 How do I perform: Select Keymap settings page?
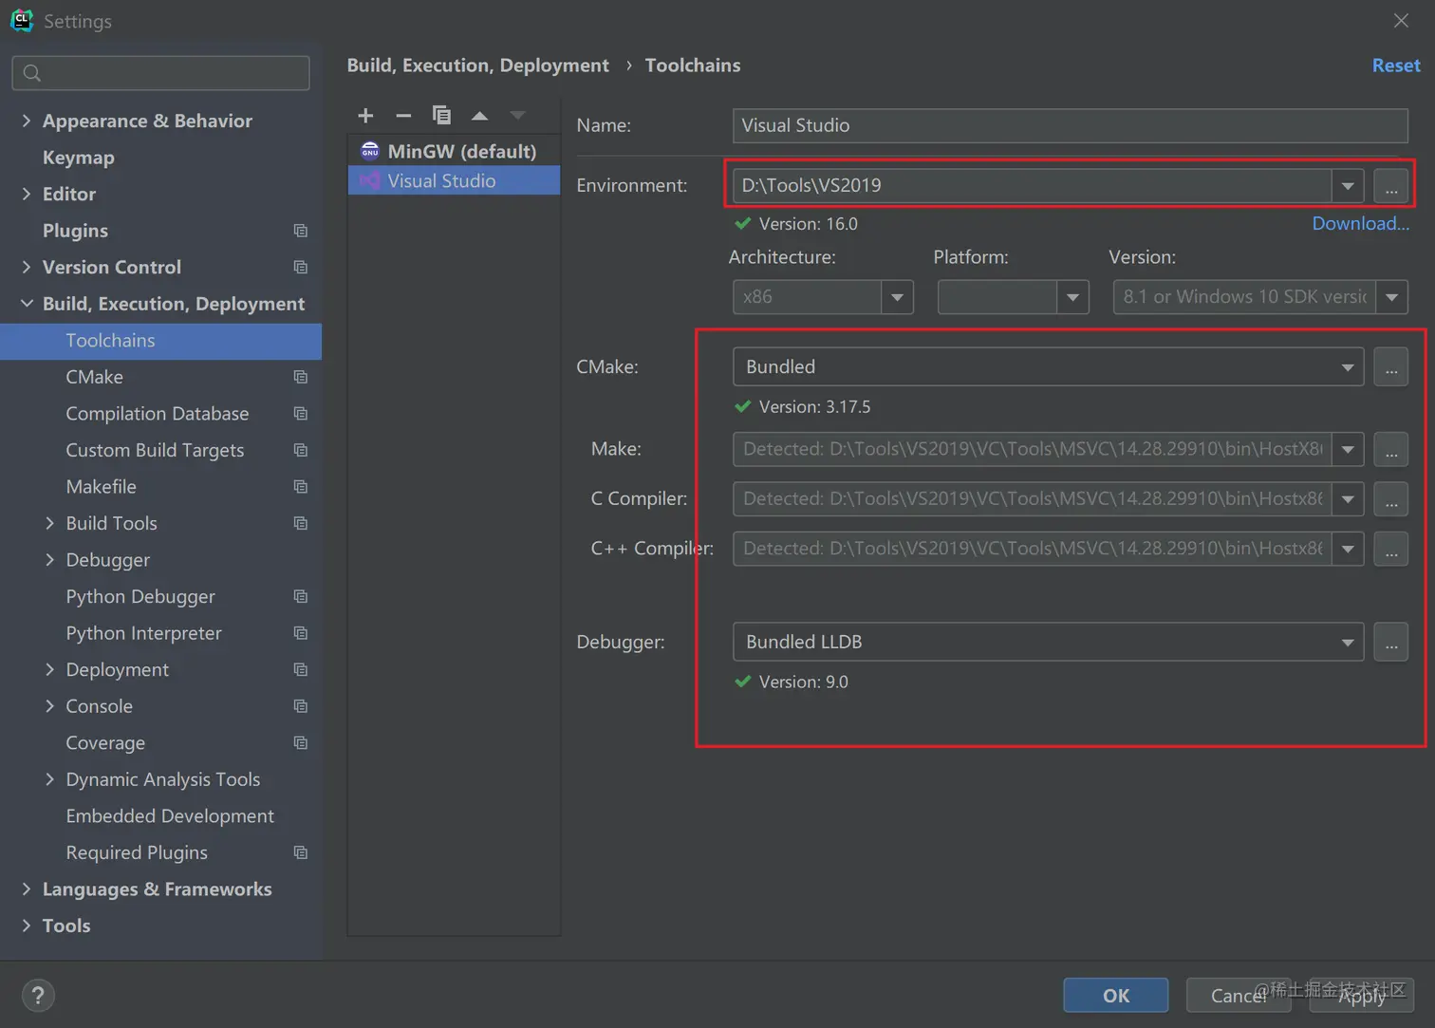[79, 158]
